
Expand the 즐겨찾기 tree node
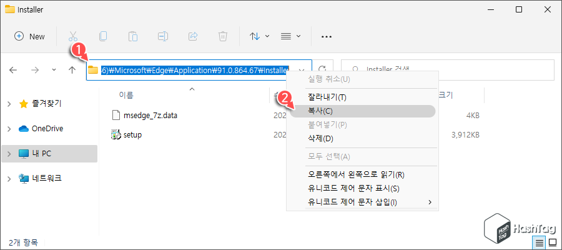point(9,104)
